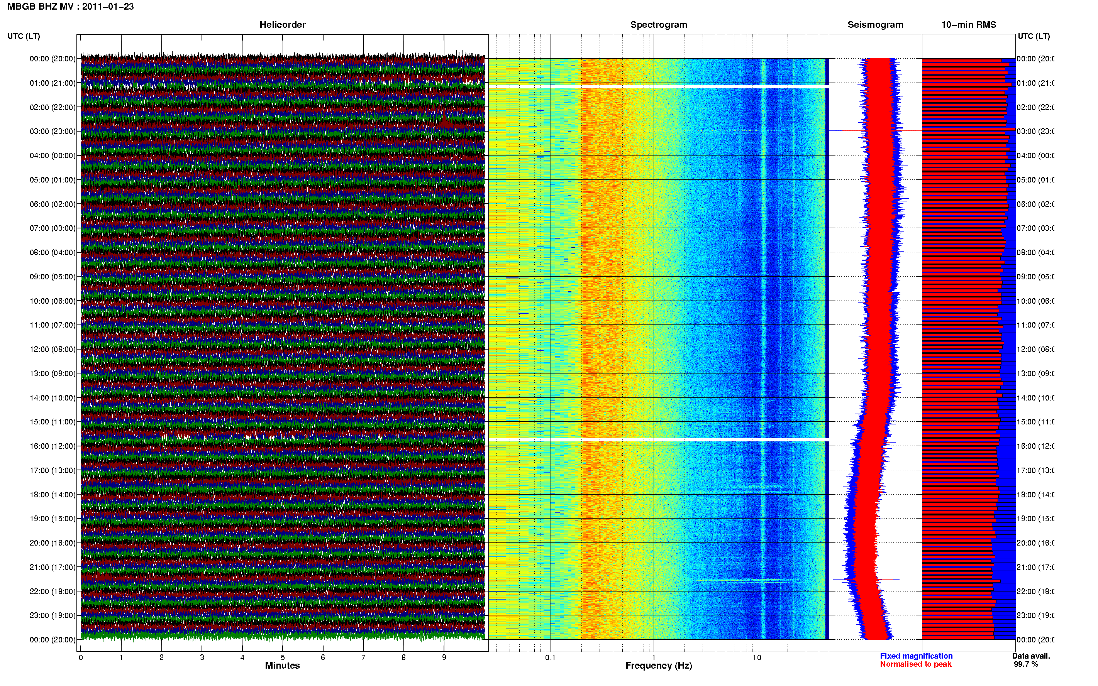Viewport: 1098px width, 686px height.
Task: Select the Seismogram panel title
Action: click(x=875, y=25)
